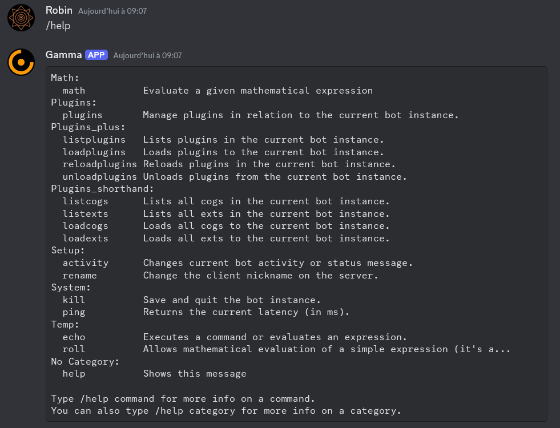Click the help entry under No Category

click(74, 373)
